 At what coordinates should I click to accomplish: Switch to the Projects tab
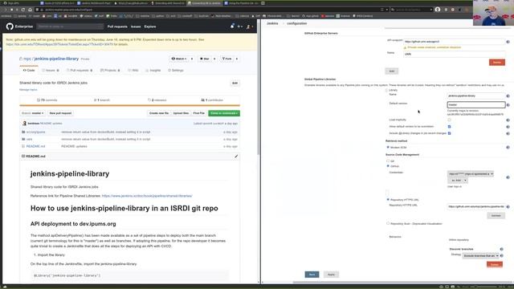click(x=110, y=71)
